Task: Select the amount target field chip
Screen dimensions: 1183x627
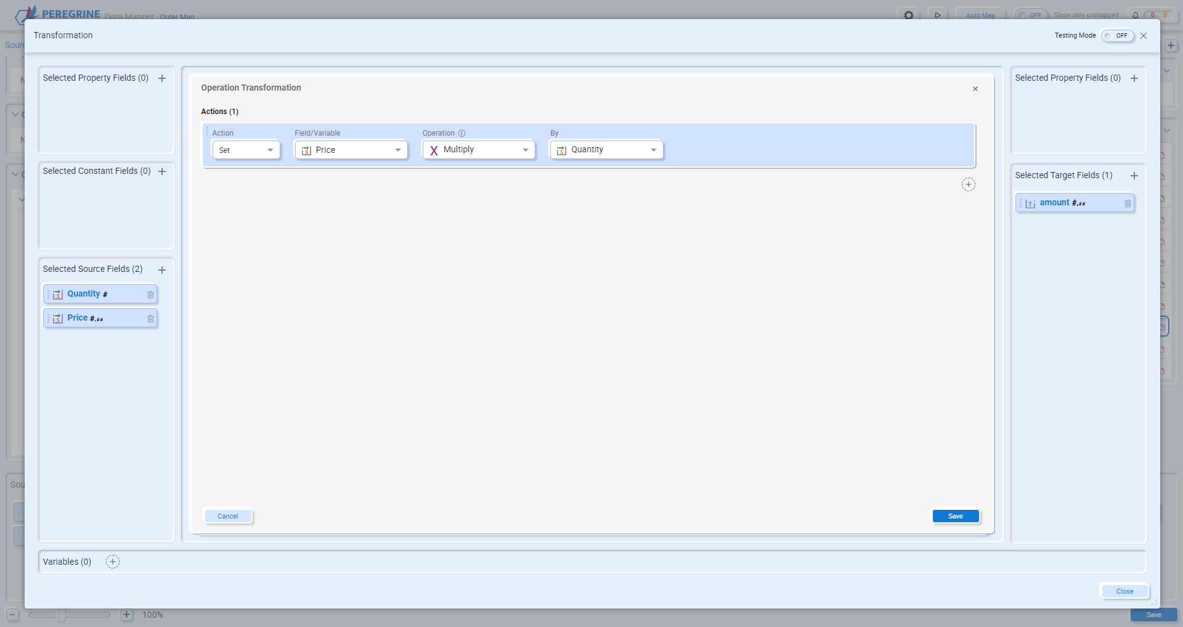Action: (x=1075, y=203)
